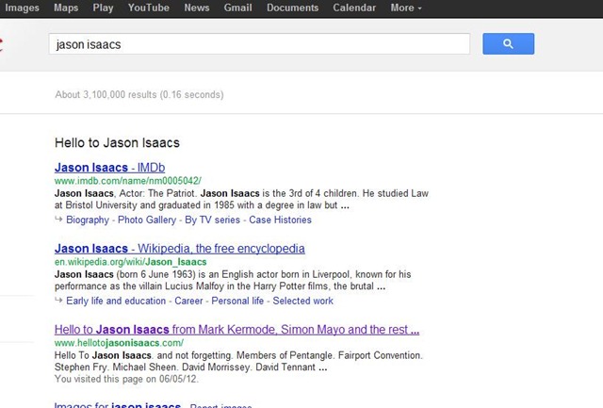Open the Case Histories sitelink

(x=280, y=220)
